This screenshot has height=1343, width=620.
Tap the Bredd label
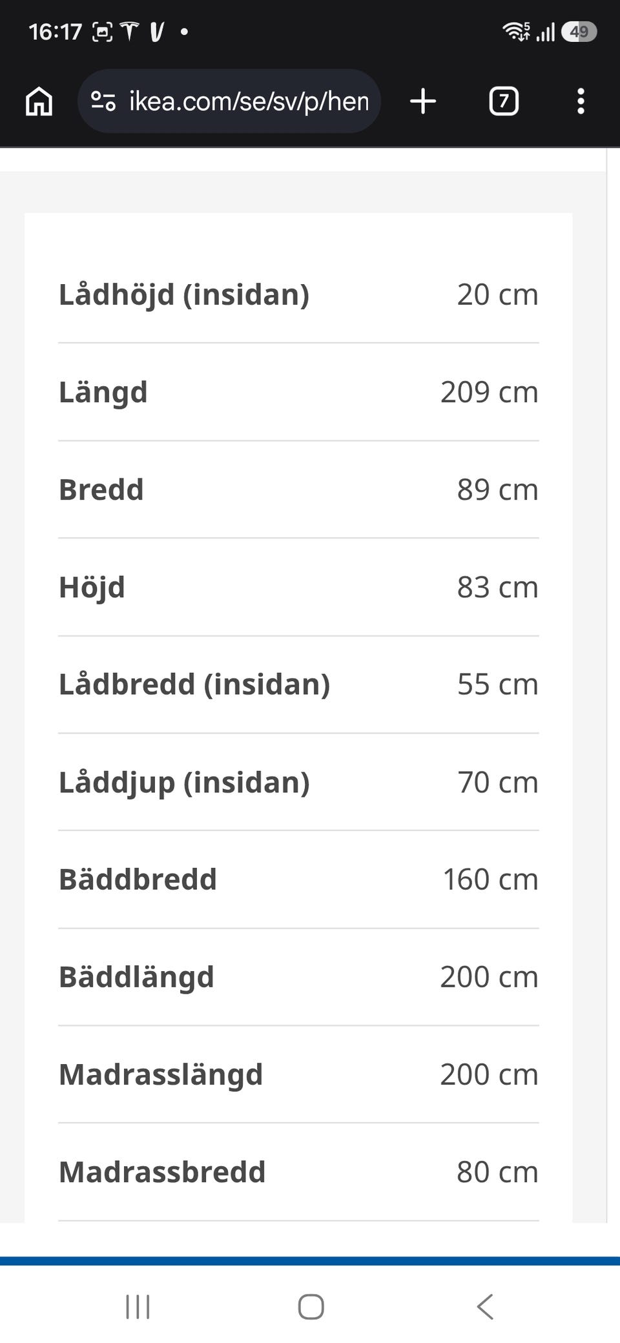pyautogui.click(x=101, y=489)
